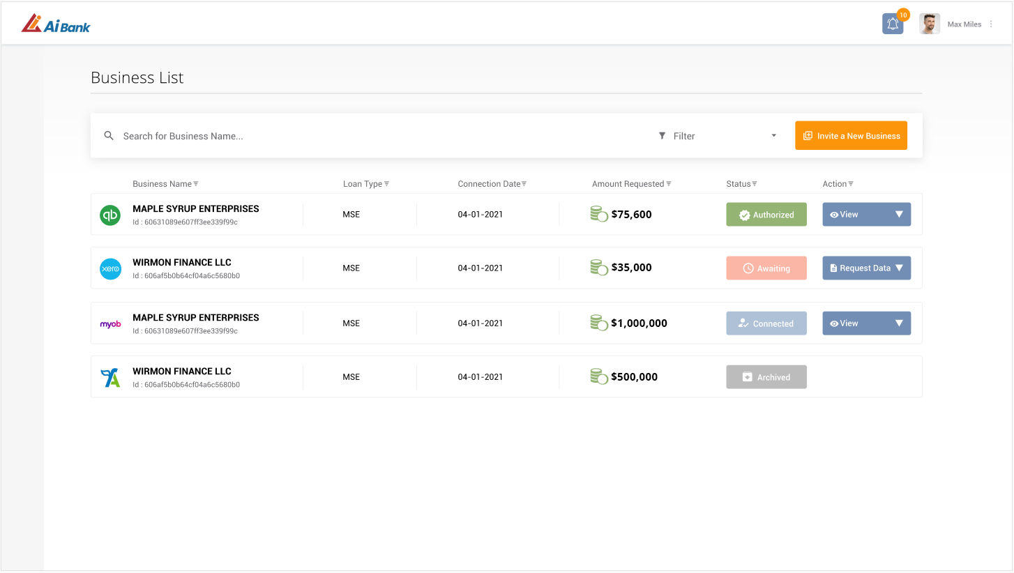Click the coins icon beside $75,600
The height and width of the screenshot is (573, 1014).
pos(599,214)
